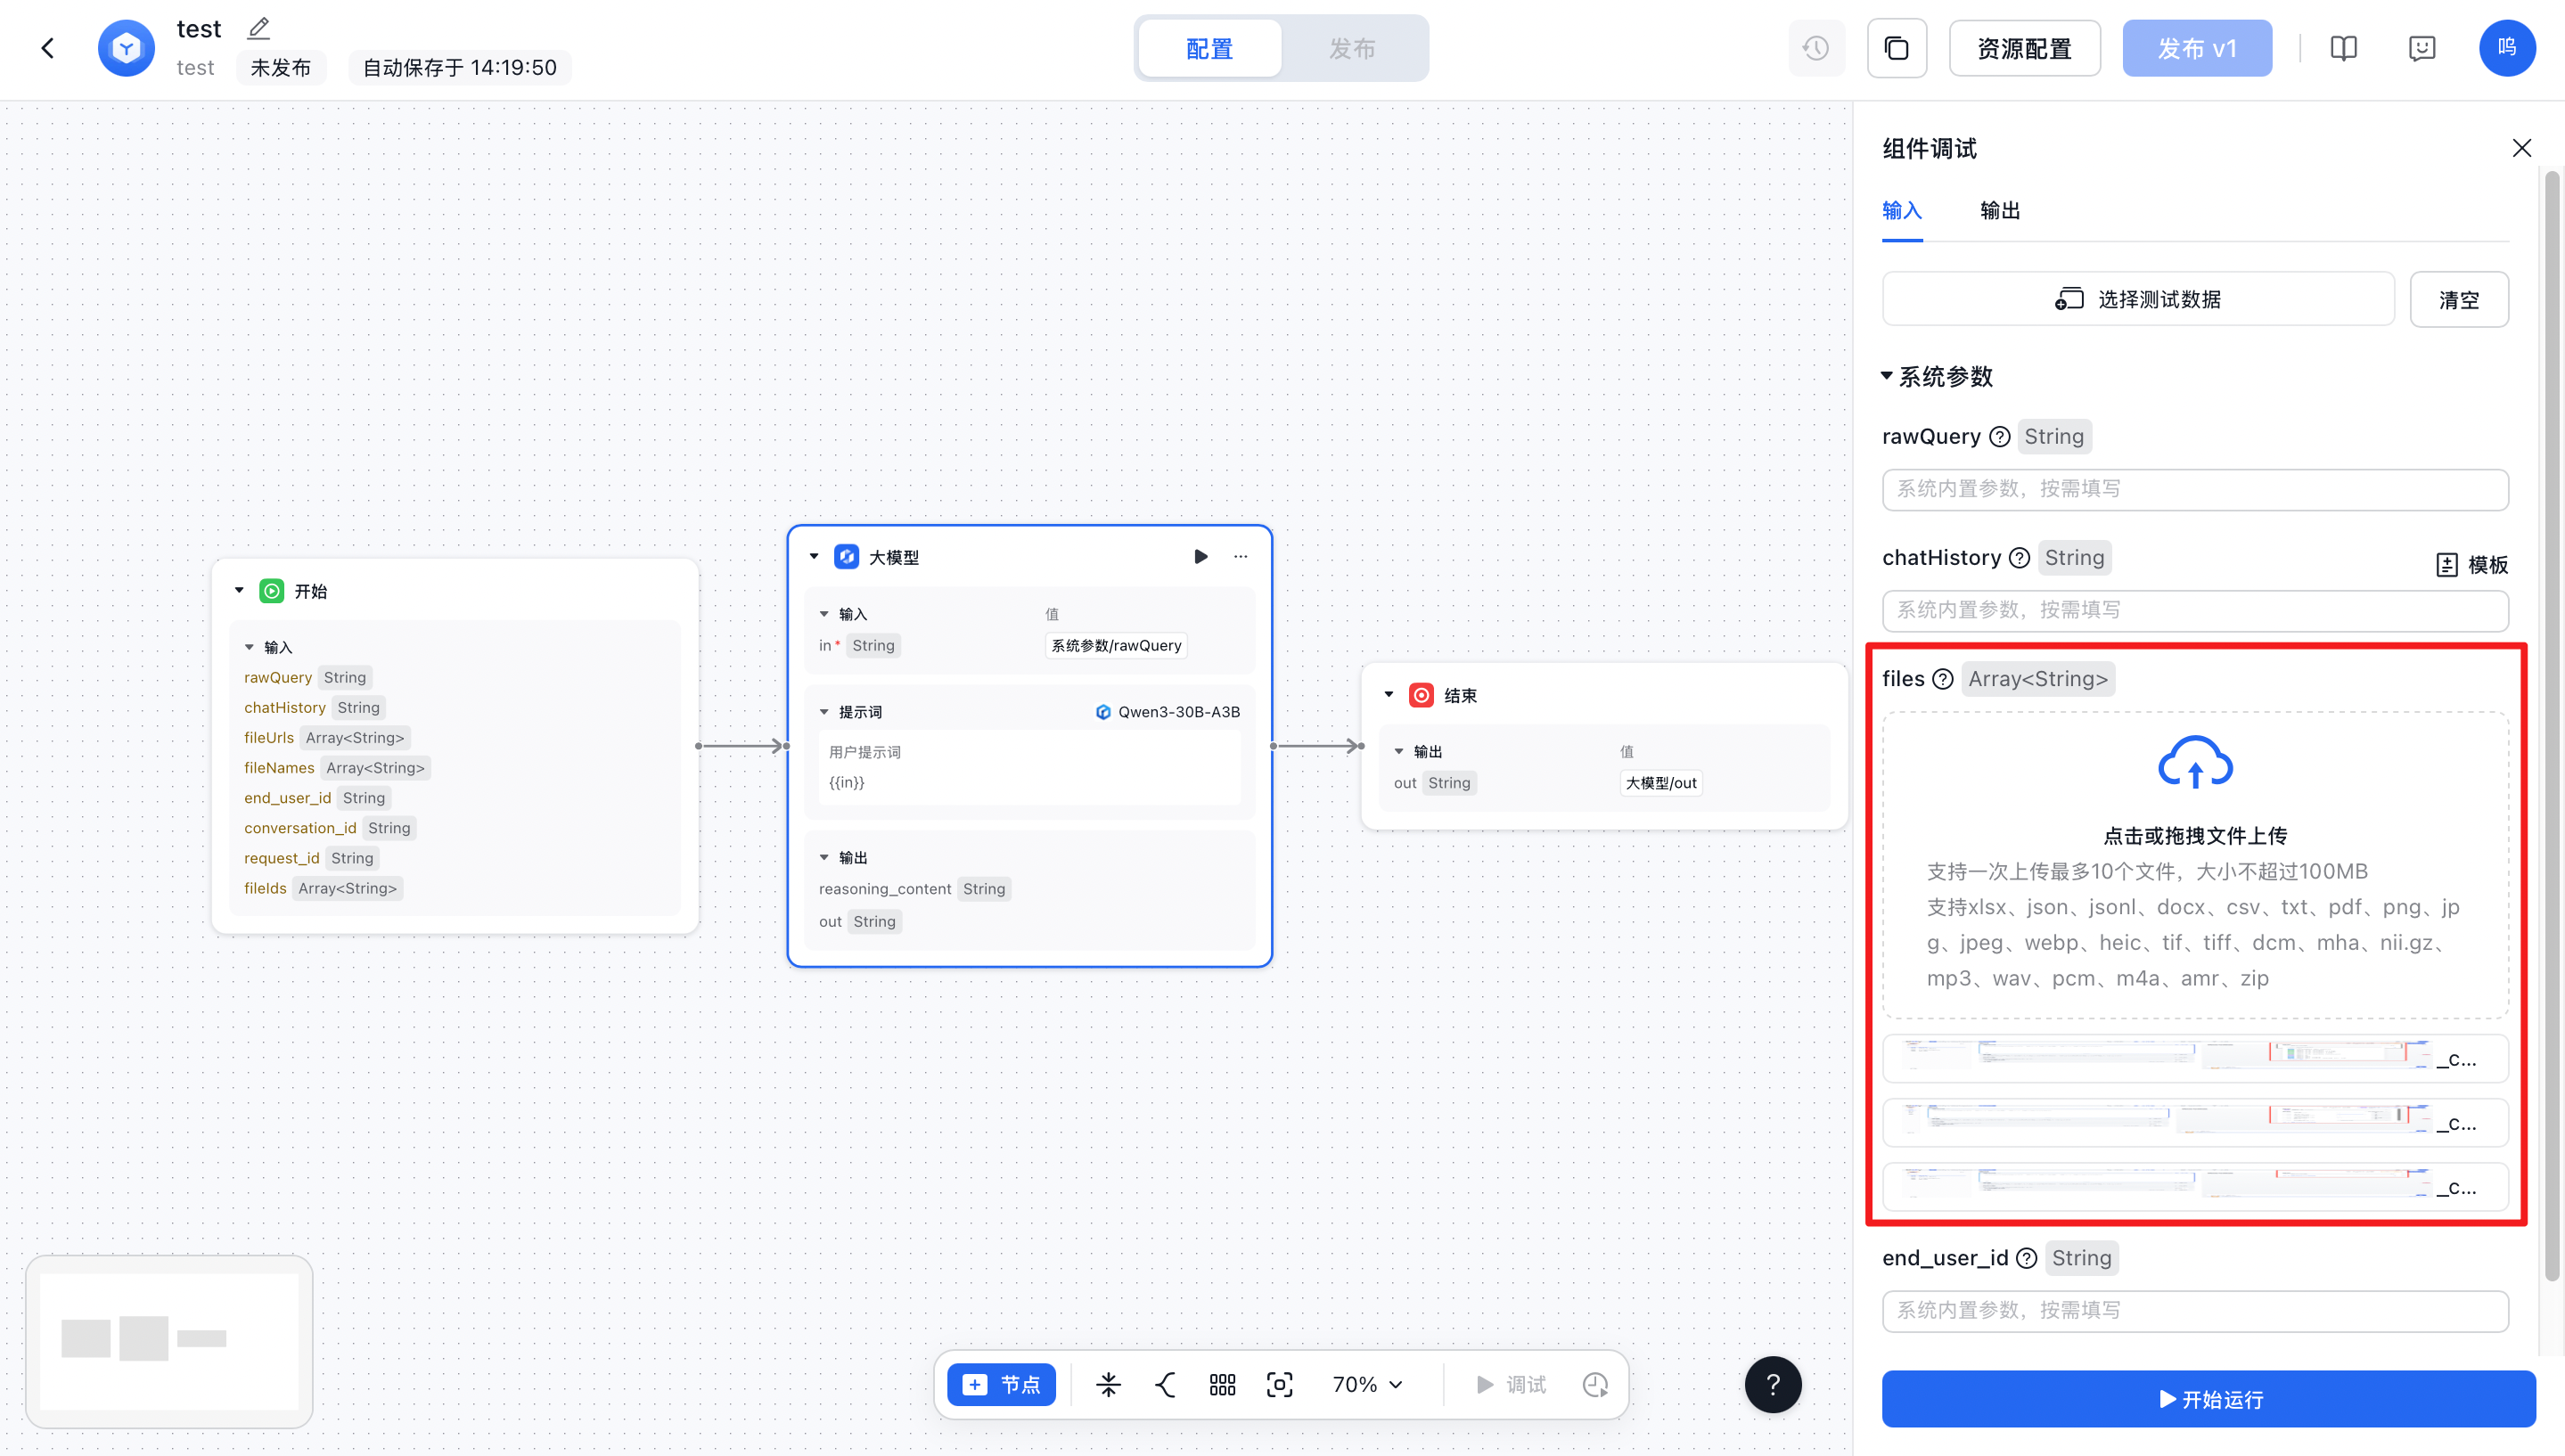Click the auto-layout grid icon in the bottom toolbar
Viewport: 2565px width, 1456px height.
(x=1222, y=1384)
